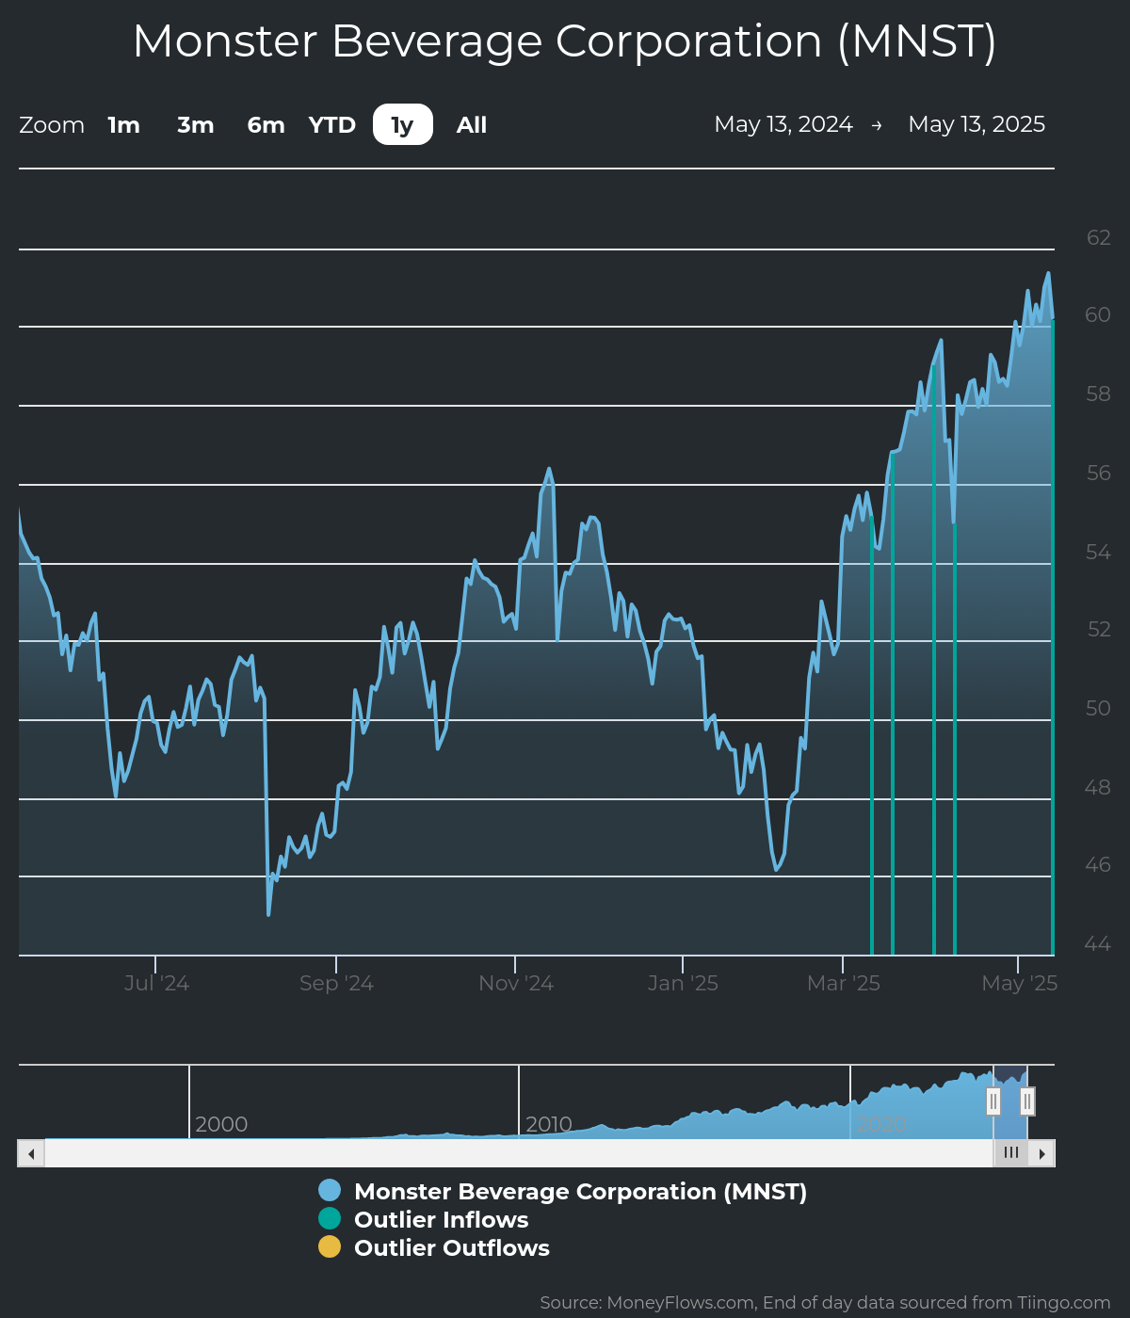1130x1318 pixels.
Task: Click the Jul '24 axis label
Action: (x=156, y=983)
